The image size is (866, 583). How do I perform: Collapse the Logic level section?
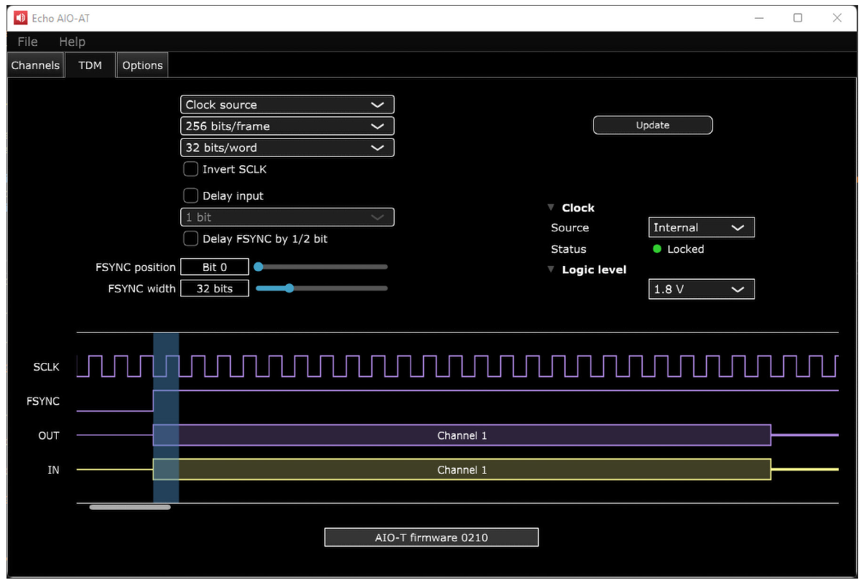tap(551, 270)
